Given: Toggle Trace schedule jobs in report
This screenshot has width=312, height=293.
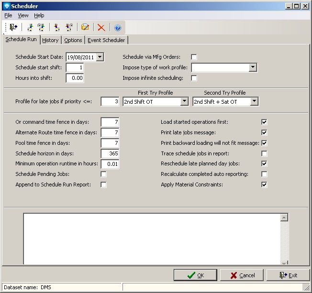Looking at the screenshot, I should (264, 153).
